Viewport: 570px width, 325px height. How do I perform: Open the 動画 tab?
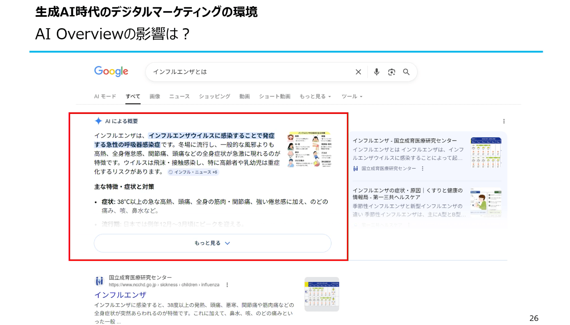coord(245,96)
